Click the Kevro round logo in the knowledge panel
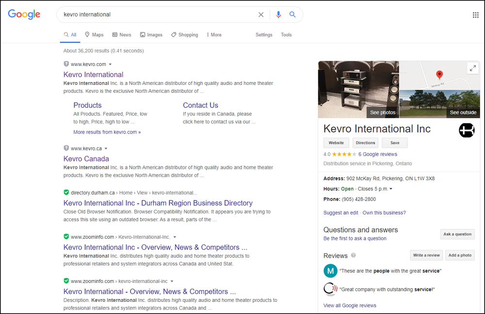Viewport: 485px width, 314px height. (x=467, y=130)
